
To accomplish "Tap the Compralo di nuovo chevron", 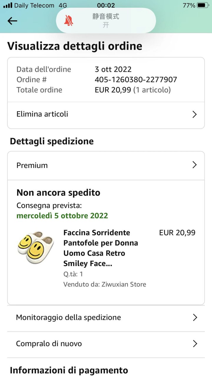I will pos(194,344).
